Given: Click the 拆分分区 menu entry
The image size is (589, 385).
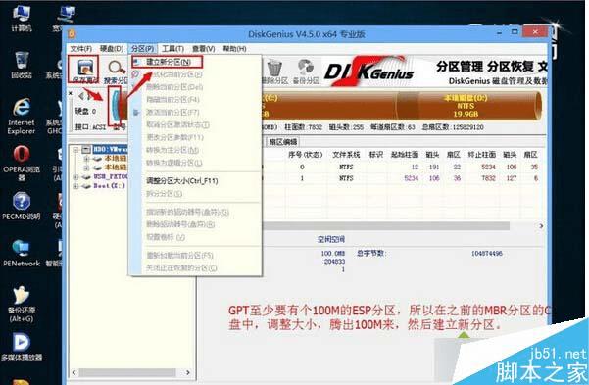Looking at the screenshot, I should click(x=164, y=193).
